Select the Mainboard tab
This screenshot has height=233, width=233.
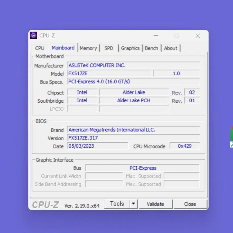(63, 48)
